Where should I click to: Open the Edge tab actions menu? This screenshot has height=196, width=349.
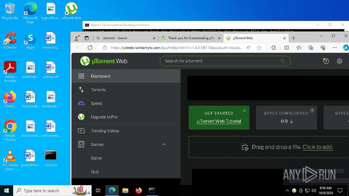[x=87, y=38]
